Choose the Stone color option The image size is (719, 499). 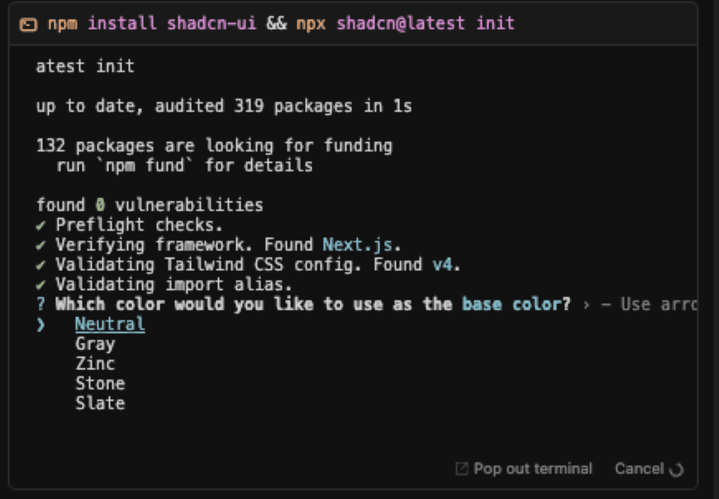(100, 383)
